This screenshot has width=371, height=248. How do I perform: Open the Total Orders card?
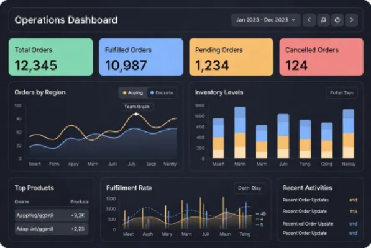pos(51,57)
